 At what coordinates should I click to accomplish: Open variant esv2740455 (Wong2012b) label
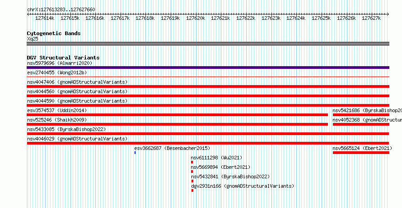[x=57, y=72]
